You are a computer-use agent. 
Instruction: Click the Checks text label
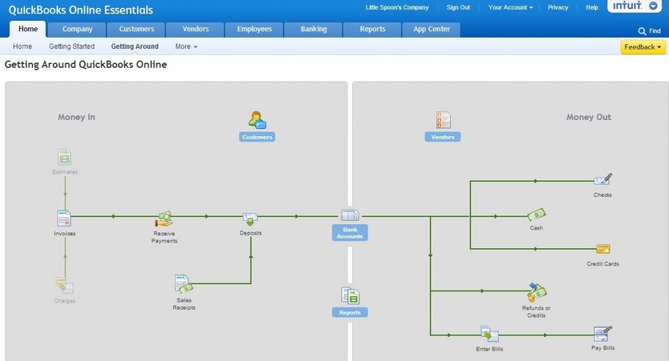[602, 195]
